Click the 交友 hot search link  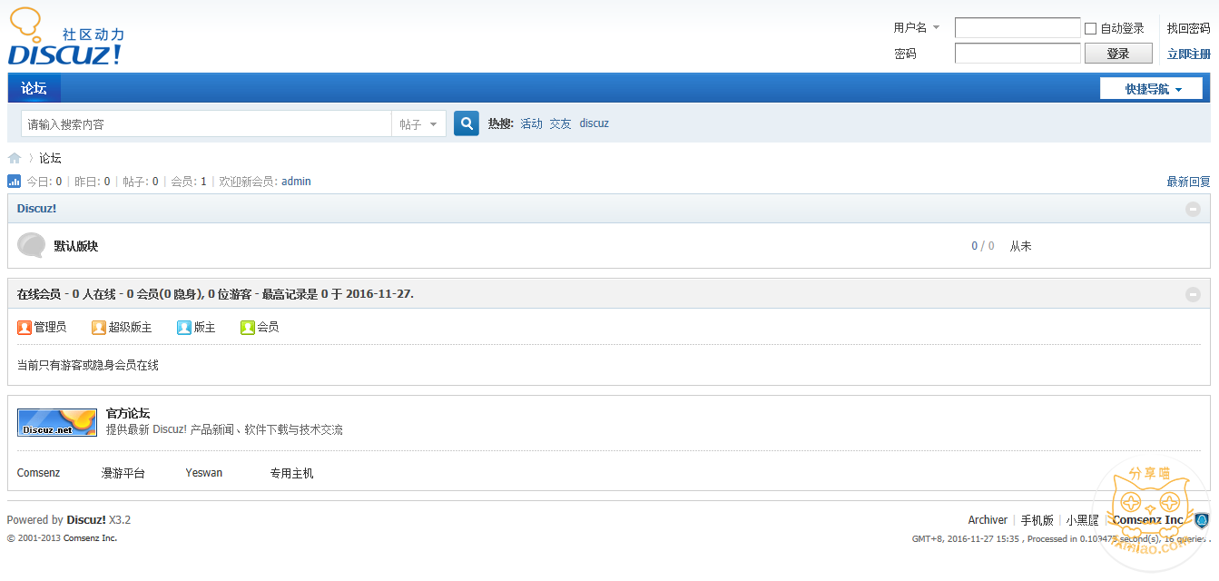click(x=560, y=123)
